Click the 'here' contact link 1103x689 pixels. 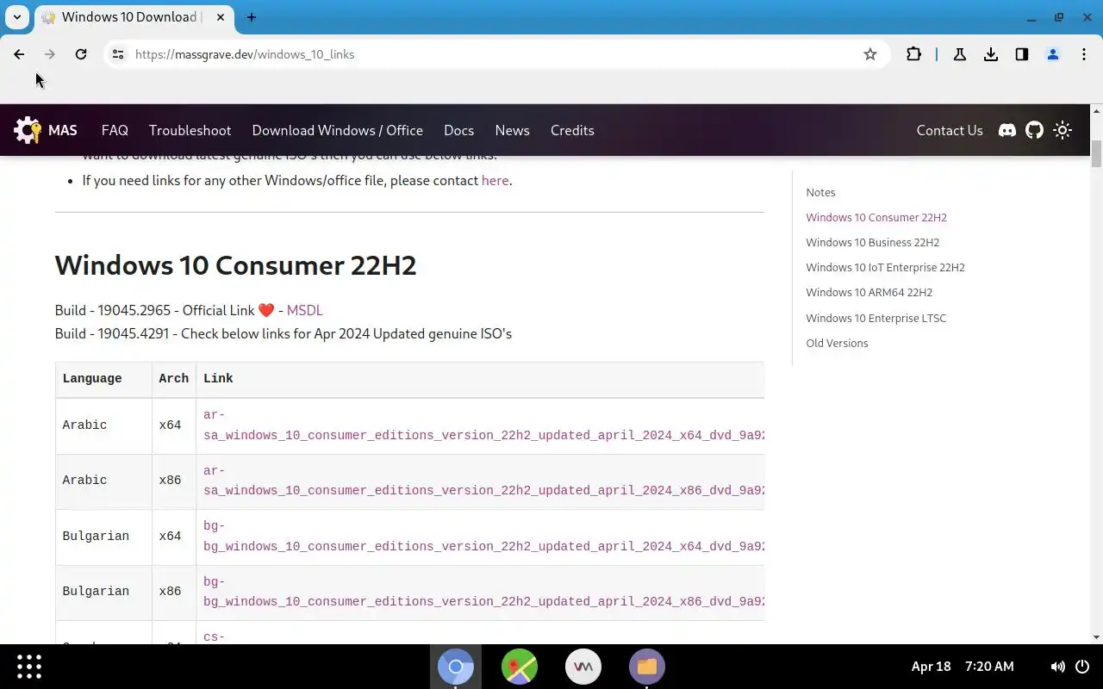[x=495, y=180]
